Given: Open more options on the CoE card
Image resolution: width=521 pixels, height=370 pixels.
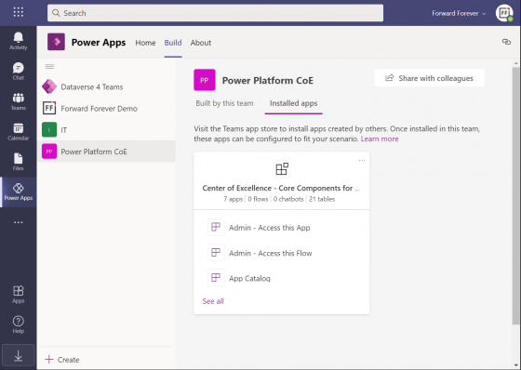Looking at the screenshot, I should [362, 161].
